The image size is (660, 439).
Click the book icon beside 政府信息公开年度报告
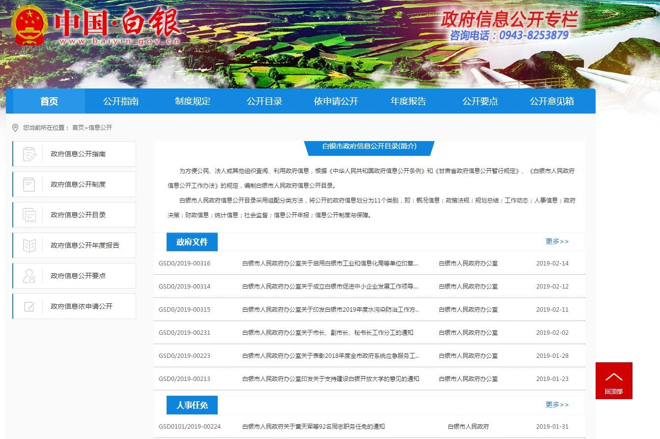point(29,245)
